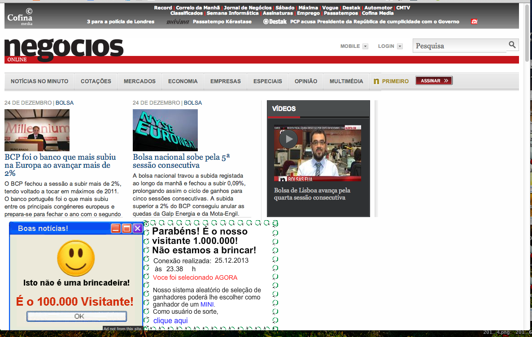Viewport: 532px width, 337px height.
Task: Click 'Voce foi selecionado AGORA' text
Action: pos(195,277)
